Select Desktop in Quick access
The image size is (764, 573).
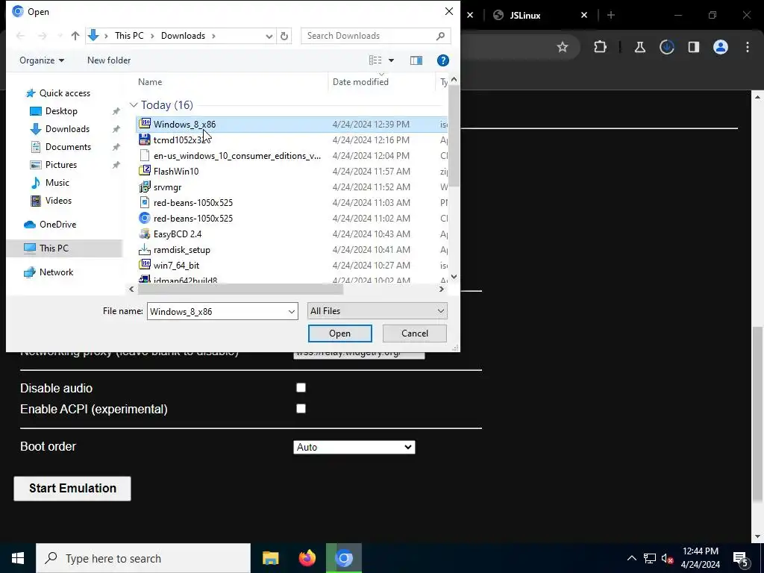[61, 111]
